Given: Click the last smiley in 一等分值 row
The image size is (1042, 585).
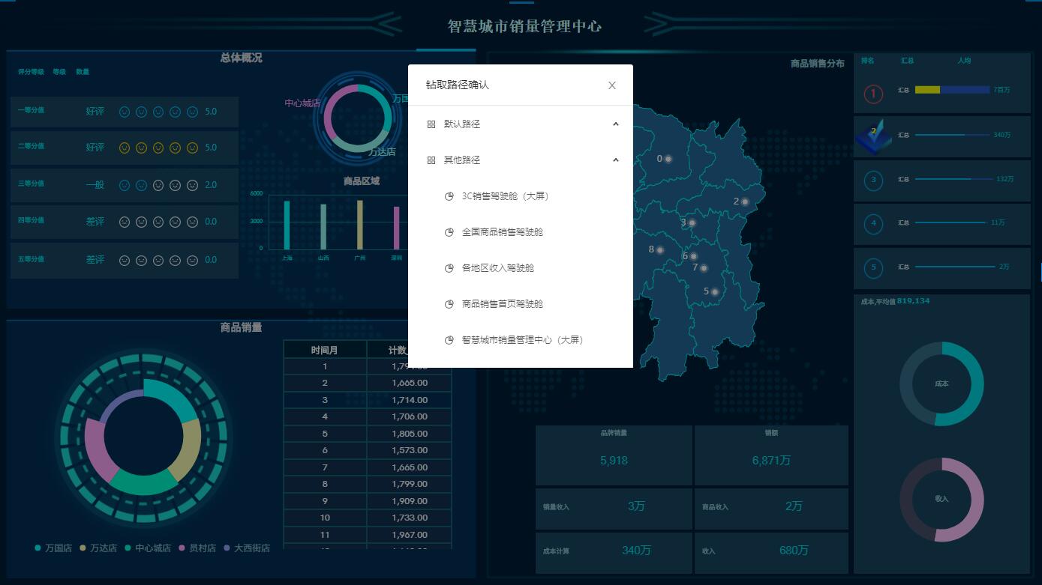Looking at the screenshot, I should pos(192,112).
